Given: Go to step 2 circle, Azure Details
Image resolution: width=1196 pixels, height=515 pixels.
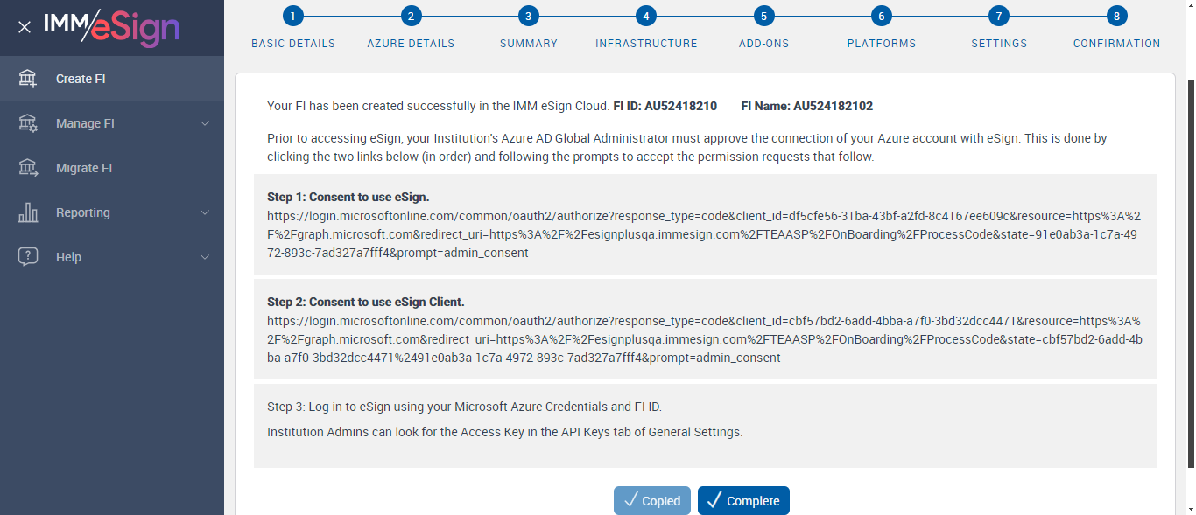Looking at the screenshot, I should 411,16.
